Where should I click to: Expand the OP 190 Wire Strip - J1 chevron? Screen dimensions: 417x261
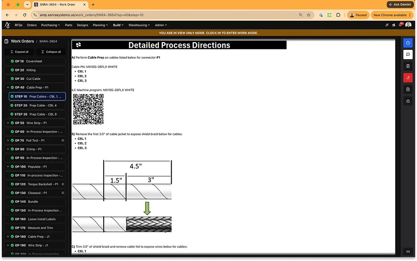tap(8, 245)
